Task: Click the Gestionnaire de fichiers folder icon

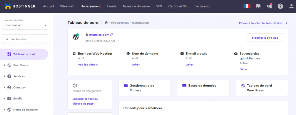Action: (126, 86)
